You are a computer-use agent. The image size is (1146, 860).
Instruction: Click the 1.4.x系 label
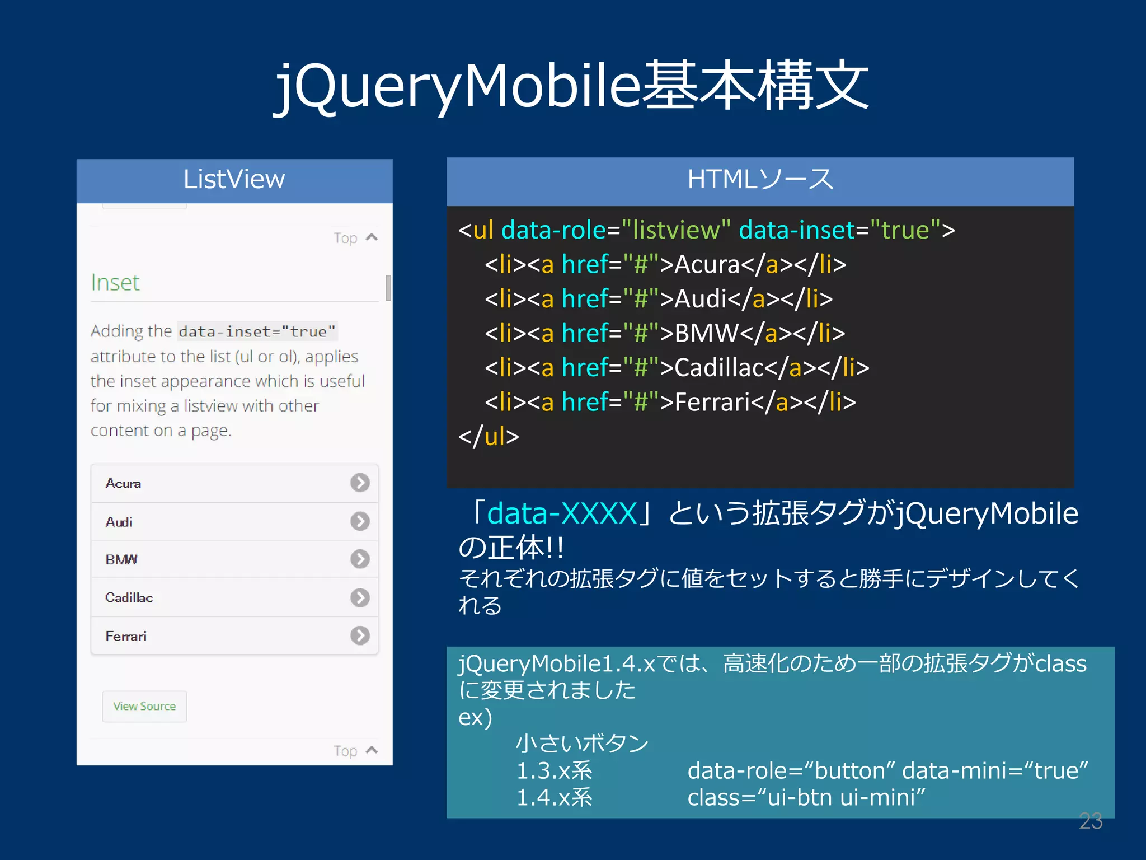click(554, 797)
